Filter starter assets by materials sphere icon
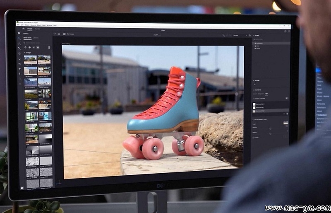Screen dimensions: 331x213 (x=29, y=47)
